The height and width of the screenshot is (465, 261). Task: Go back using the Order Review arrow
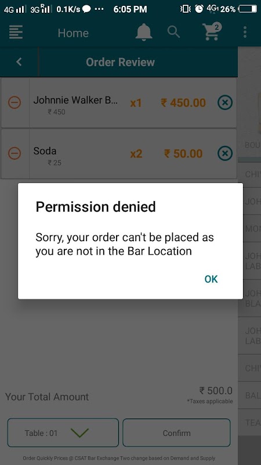[19, 62]
